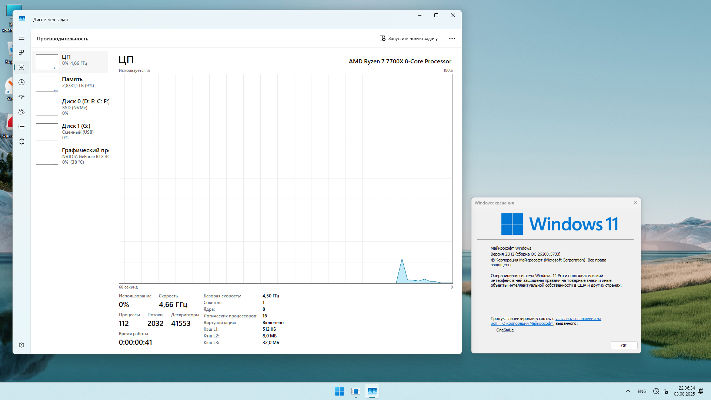Open the Windows Start menu

(x=339, y=391)
